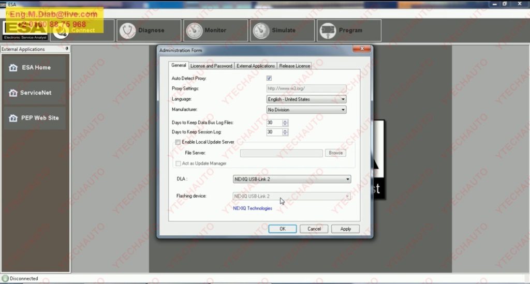Click the ServiceNet house icon
The width and height of the screenshot is (530, 284).
click(x=13, y=93)
